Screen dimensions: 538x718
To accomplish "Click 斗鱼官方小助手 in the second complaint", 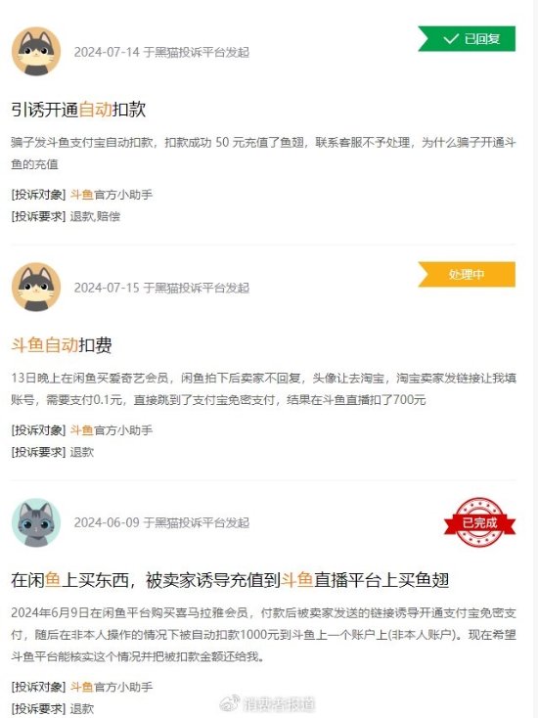I will coord(112,430).
